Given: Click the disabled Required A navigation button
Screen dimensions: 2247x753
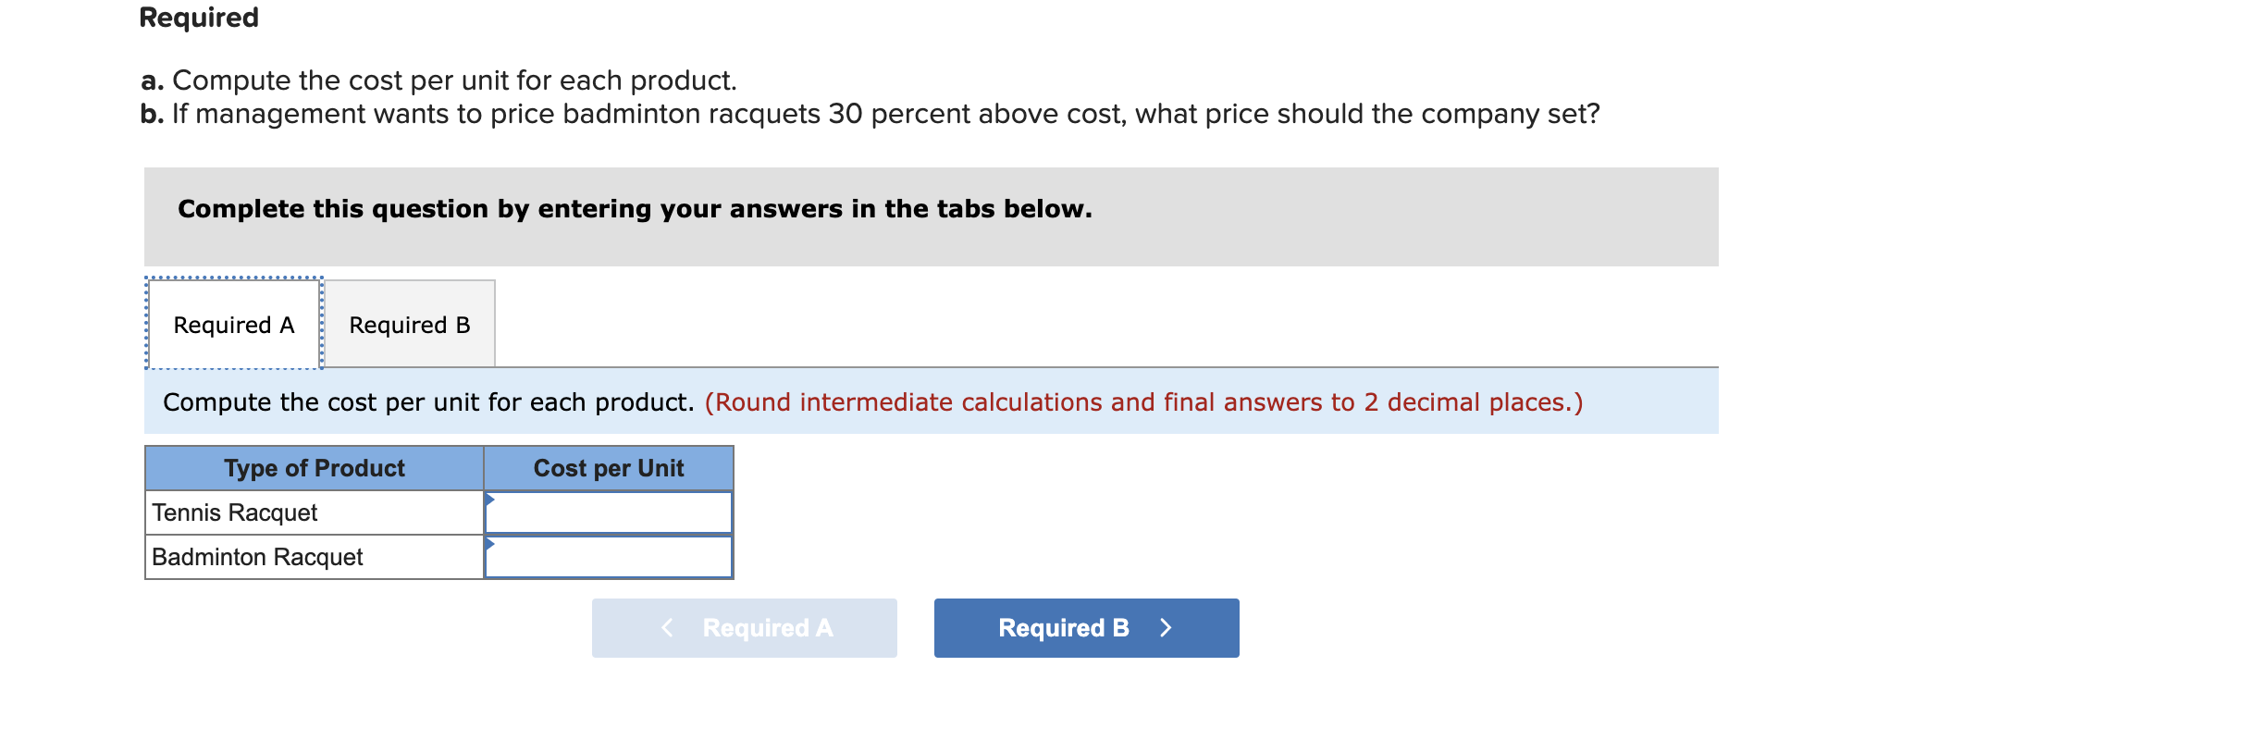Looking at the screenshot, I should [743, 628].
